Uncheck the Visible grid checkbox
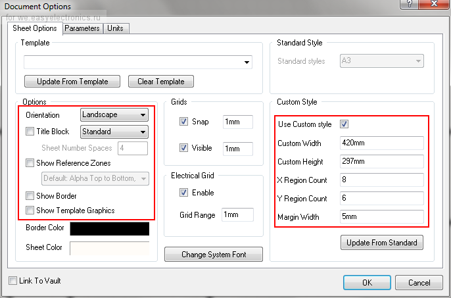The width and height of the screenshot is (451, 298). pyautogui.click(x=184, y=148)
